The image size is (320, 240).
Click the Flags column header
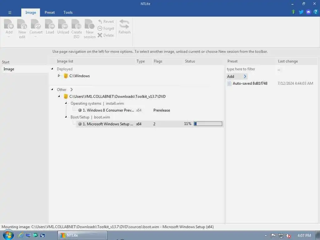point(158,61)
